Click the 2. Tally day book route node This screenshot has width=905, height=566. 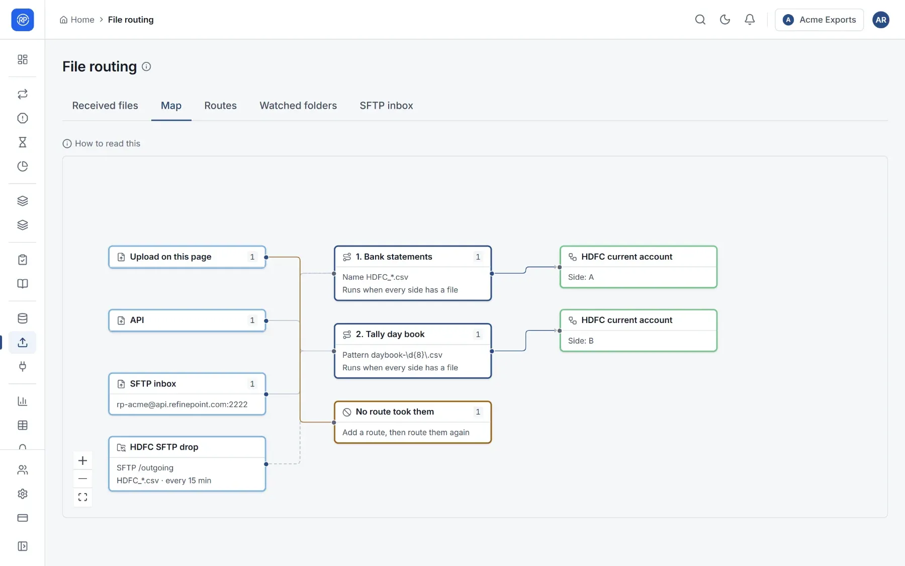413,351
